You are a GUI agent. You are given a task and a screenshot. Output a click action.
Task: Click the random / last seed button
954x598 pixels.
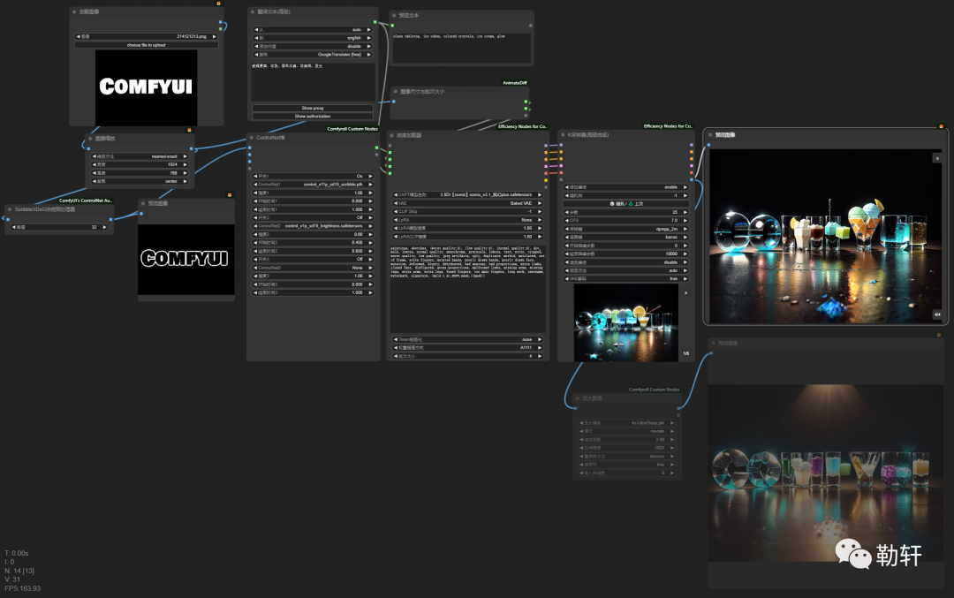tap(626, 204)
